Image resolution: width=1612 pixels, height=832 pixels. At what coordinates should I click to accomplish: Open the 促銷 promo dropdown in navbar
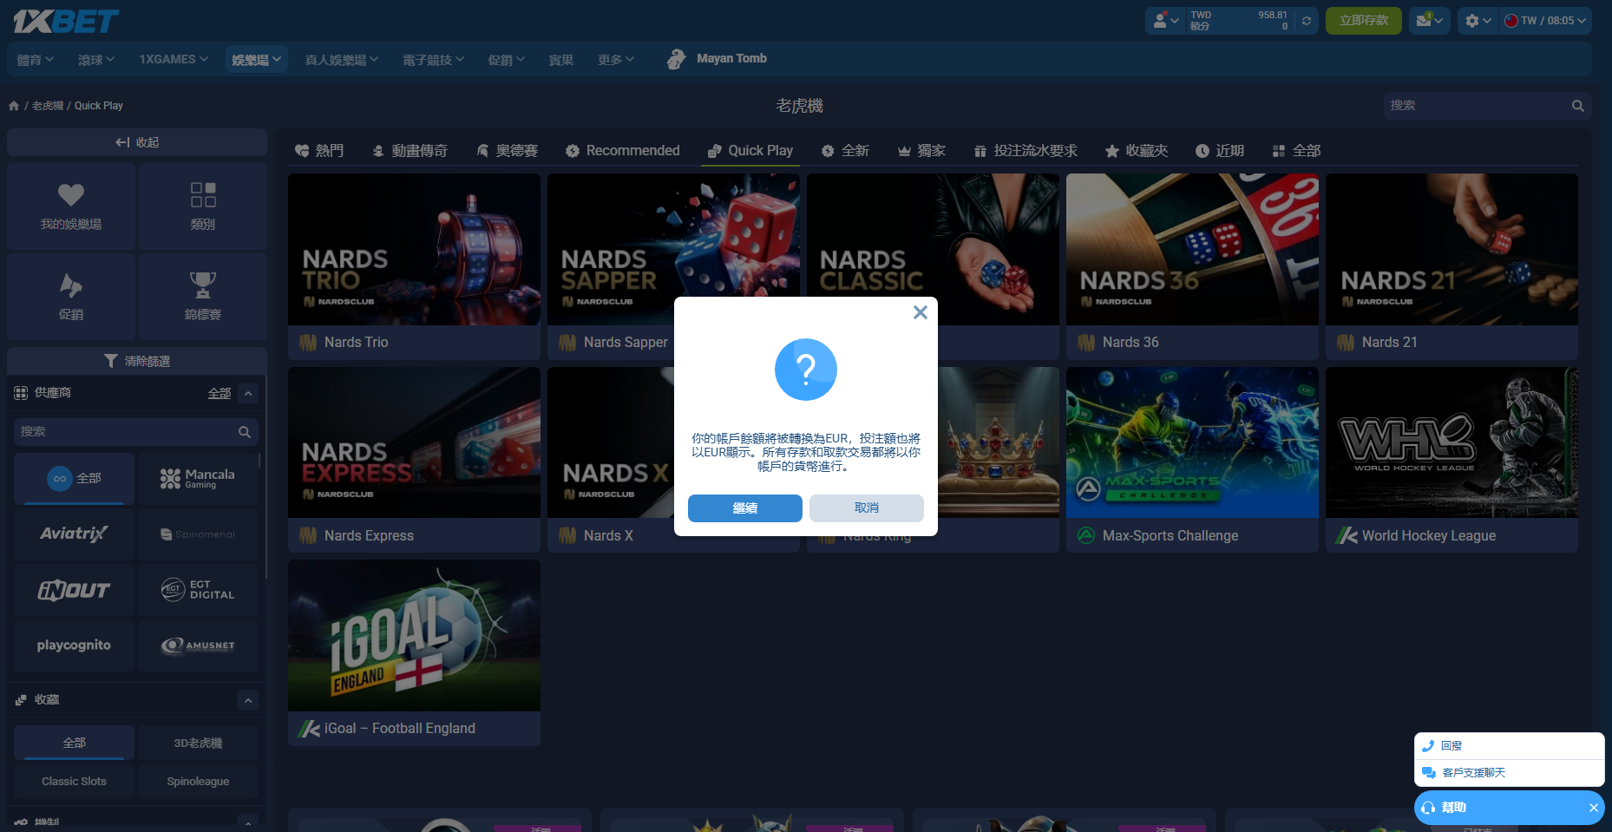[507, 59]
